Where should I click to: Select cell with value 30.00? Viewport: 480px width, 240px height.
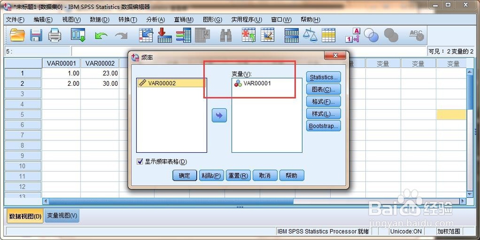[x=100, y=83]
